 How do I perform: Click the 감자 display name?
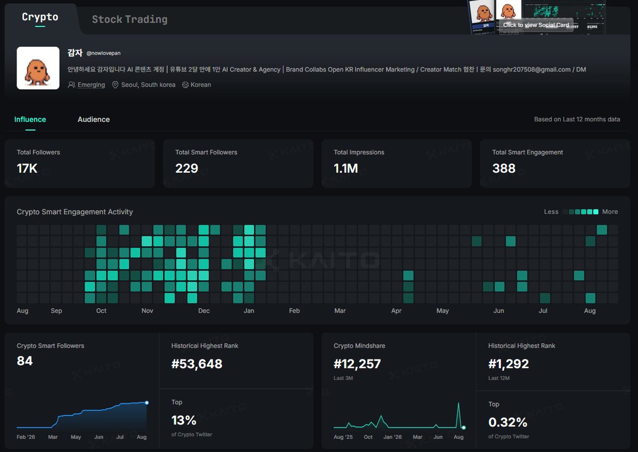[75, 53]
